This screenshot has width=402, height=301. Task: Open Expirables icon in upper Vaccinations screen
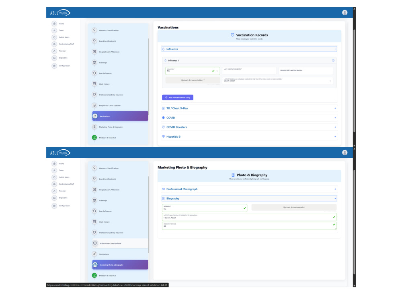tap(54, 58)
